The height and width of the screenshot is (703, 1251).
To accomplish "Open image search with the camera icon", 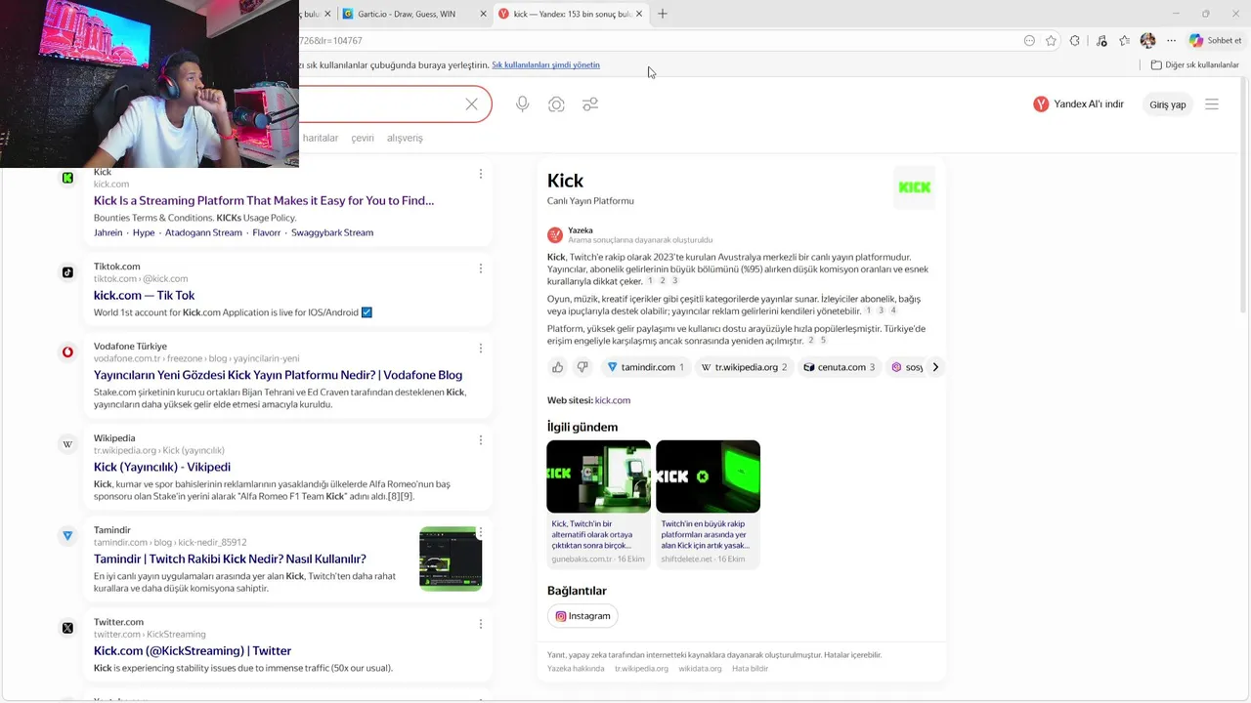I will [x=556, y=104].
